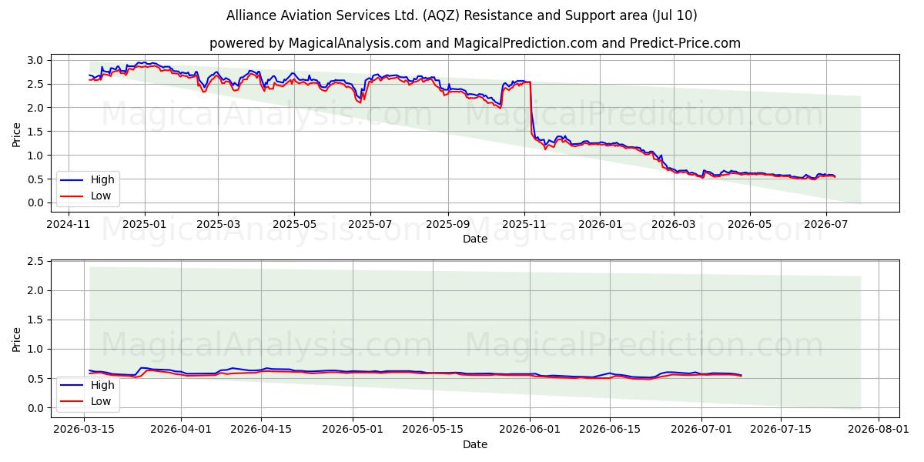
Task: Click the 1.0 price tick in bottom chart
Action: (x=37, y=350)
